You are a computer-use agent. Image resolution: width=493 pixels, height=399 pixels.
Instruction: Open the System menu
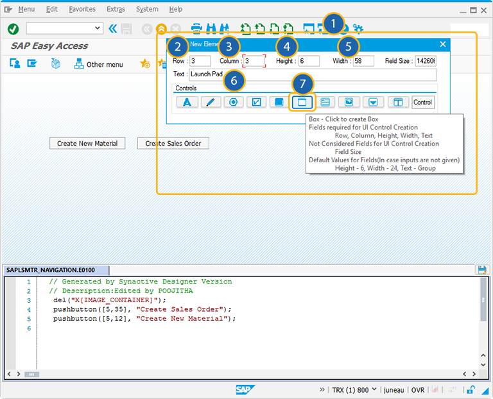(x=147, y=10)
